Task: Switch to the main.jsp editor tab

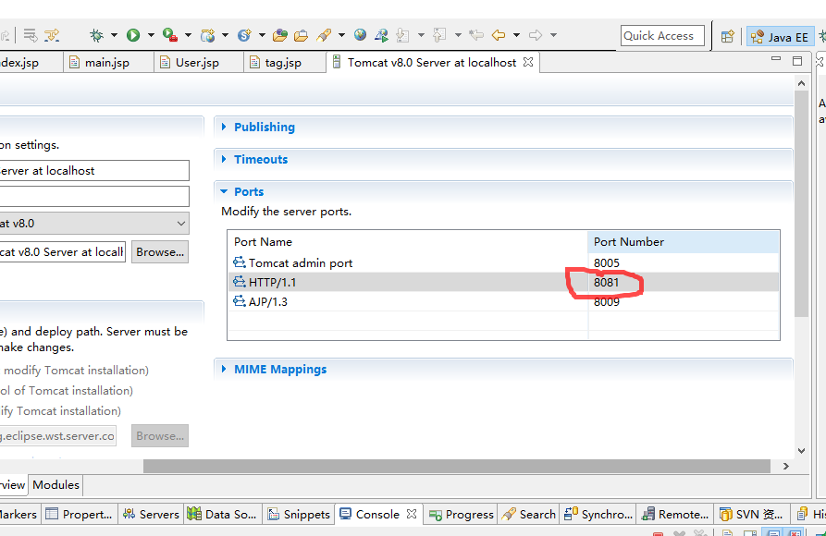Action: 106,63
